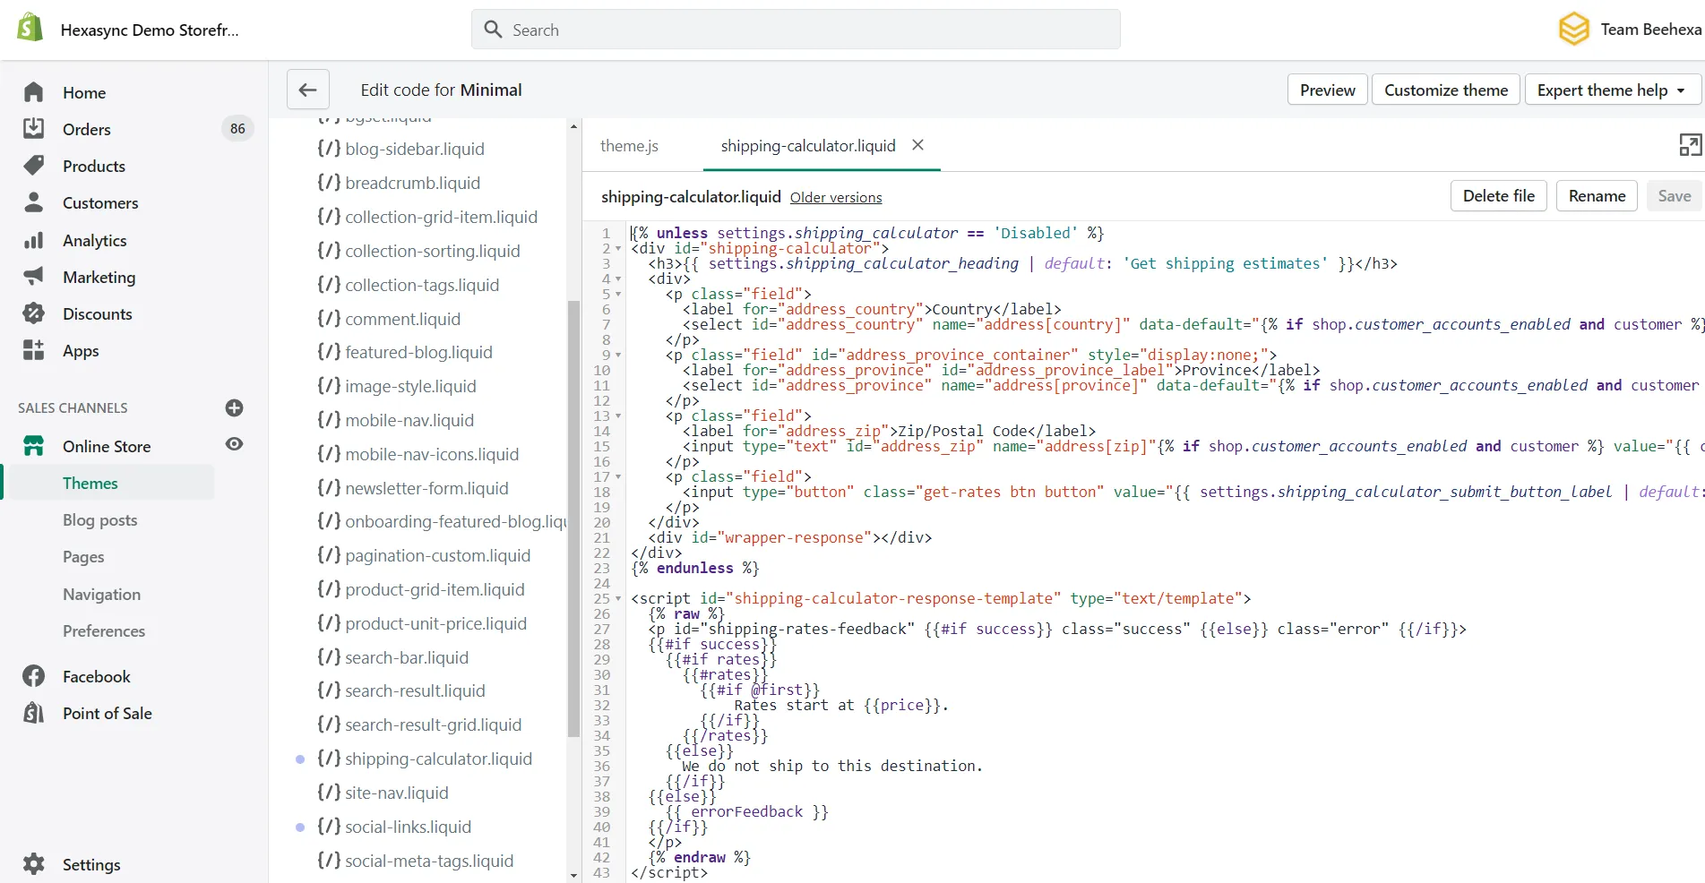The image size is (1705, 883).
Task: Collapse code fold at line 17
Action: pyautogui.click(x=618, y=476)
